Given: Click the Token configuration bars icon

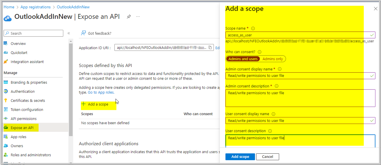Looking at the screenshot, I should tap(6, 109).
